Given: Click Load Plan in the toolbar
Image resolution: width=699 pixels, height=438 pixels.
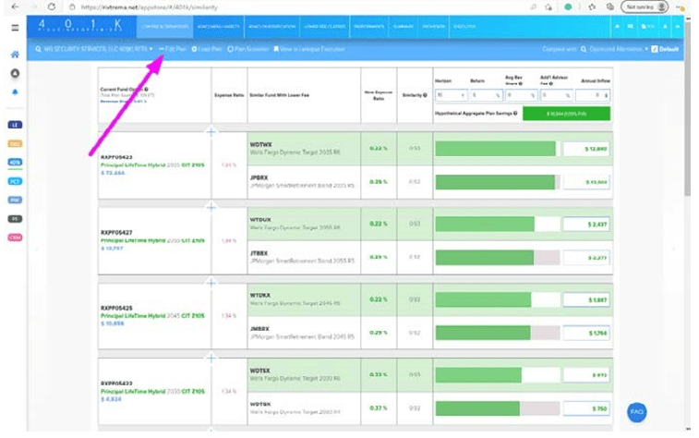Looking at the screenshot, I should [x=207, y=49].
